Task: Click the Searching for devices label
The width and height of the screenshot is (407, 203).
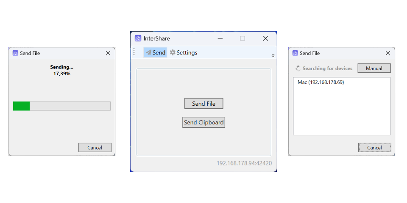Action: [327, 69]
